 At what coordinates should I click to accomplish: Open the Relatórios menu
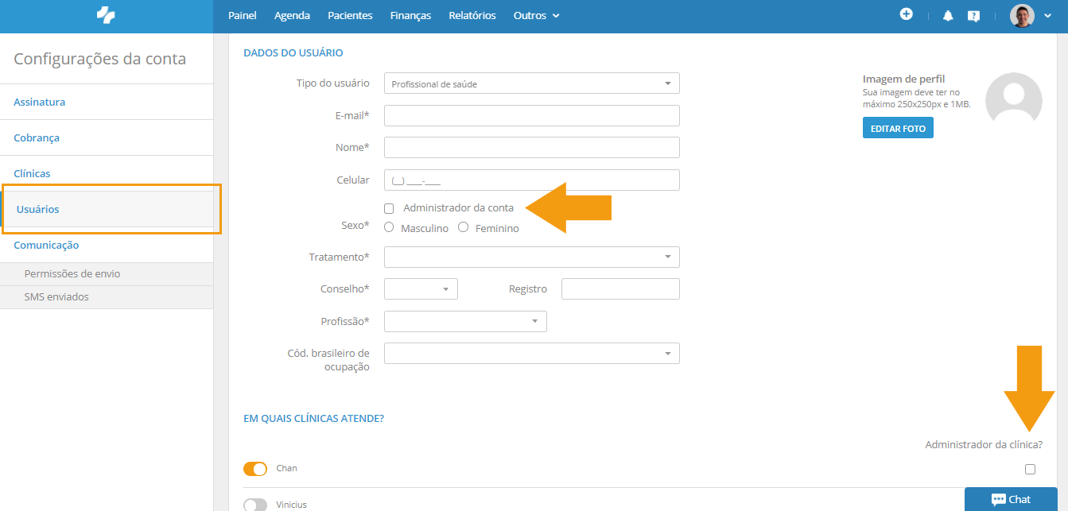tap(472, 15)
